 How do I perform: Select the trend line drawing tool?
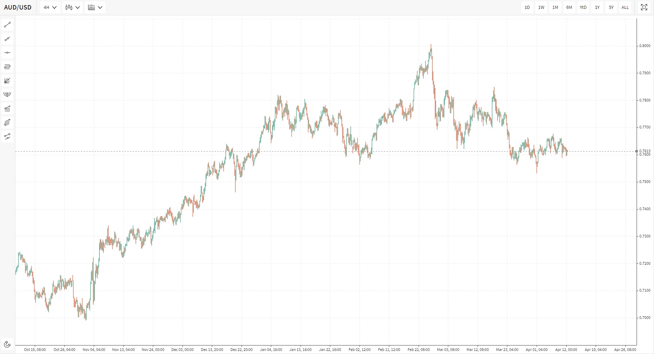pos(8,25)
